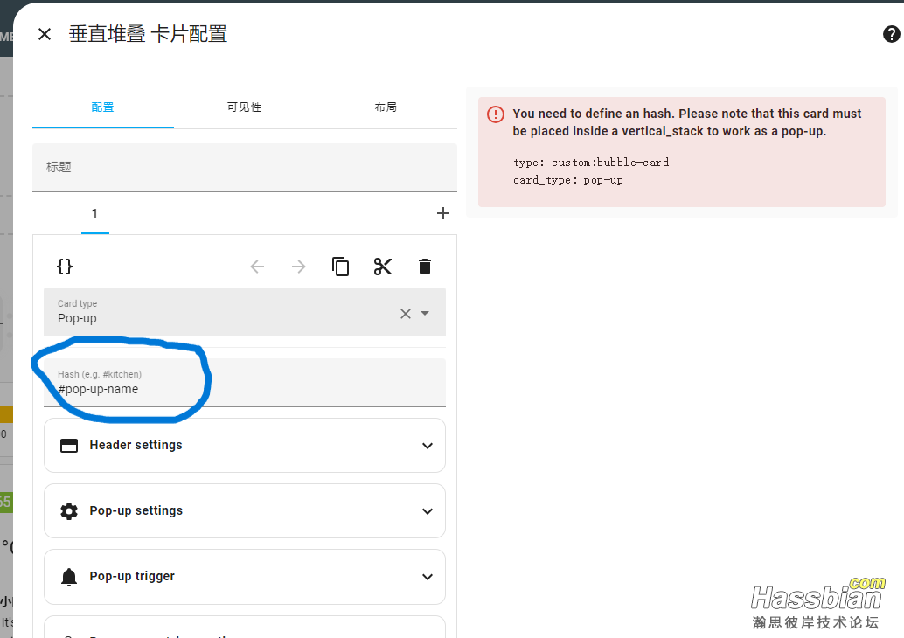Select card tab number 1

(x=94, y=214)
